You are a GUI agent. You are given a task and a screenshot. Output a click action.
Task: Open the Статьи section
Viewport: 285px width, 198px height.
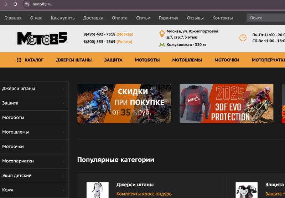coord(143,18)
